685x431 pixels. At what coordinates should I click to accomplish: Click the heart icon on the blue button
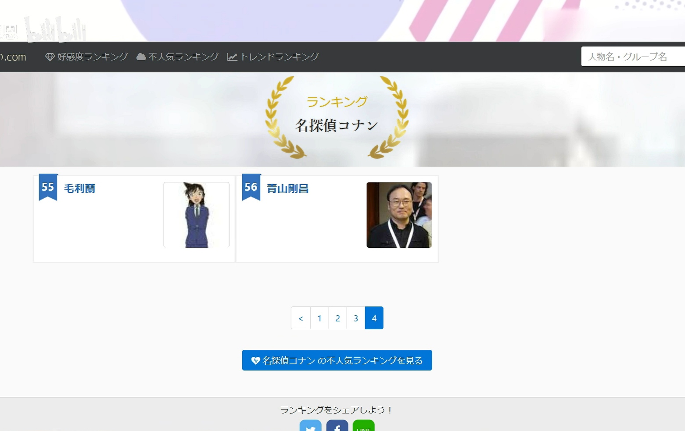pos(255,360)
